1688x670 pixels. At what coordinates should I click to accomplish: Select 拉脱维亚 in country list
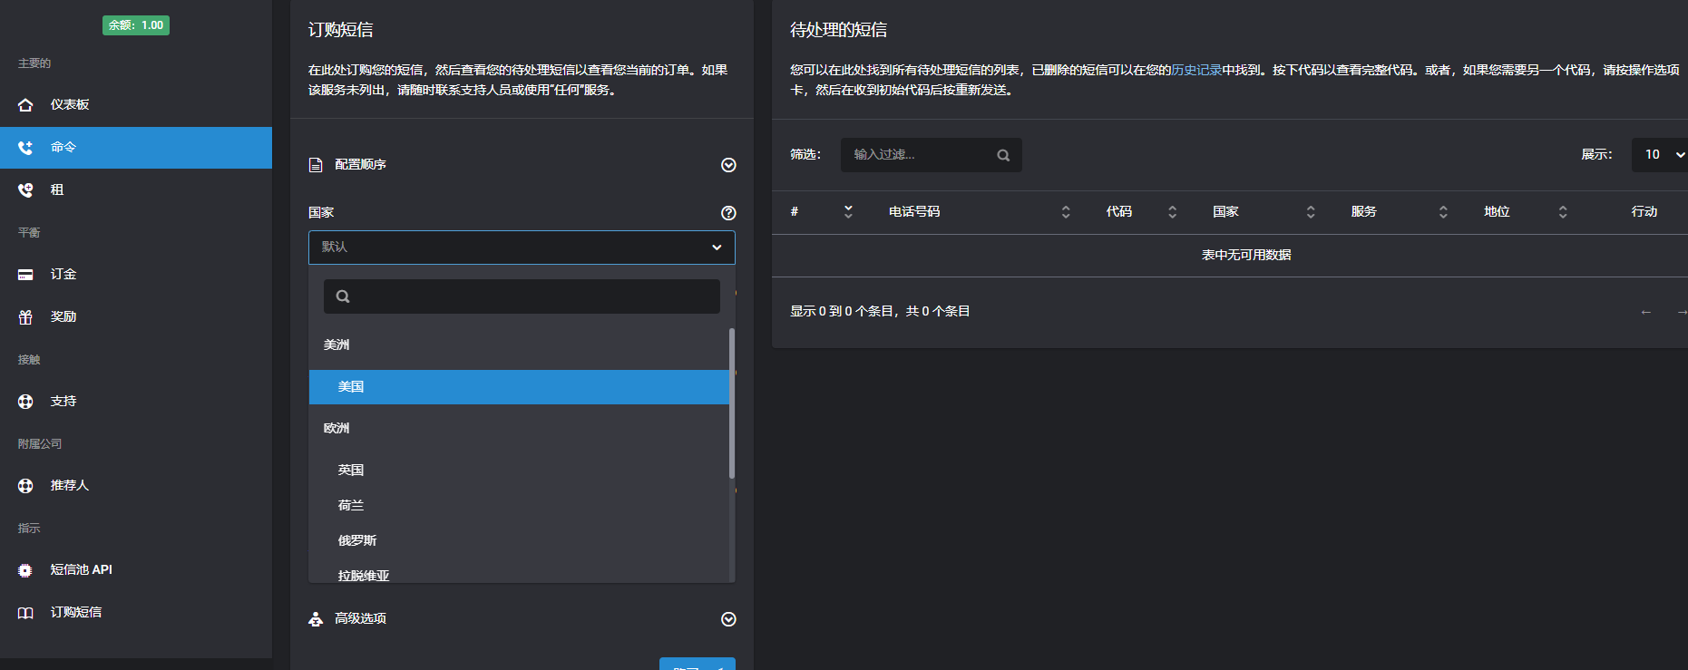(519, 573)
